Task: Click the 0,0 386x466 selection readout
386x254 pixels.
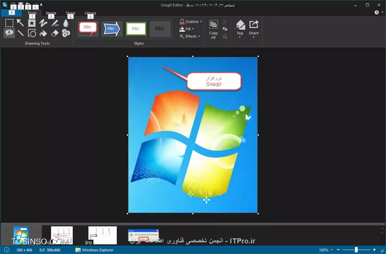Action: click(50, 250)
